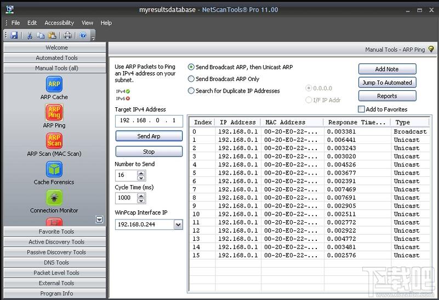The height and width of the screenshot is (300, 439).
Task: Click the Send Arp button
Action: click(x=149, y=136)
